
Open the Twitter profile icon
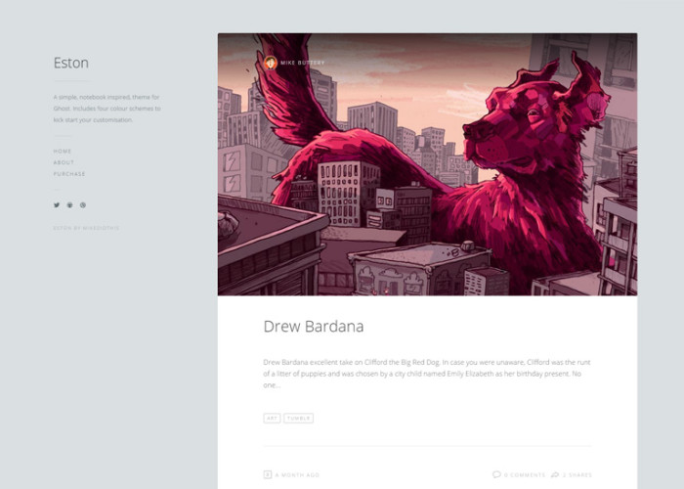click(x=57, y=204)
